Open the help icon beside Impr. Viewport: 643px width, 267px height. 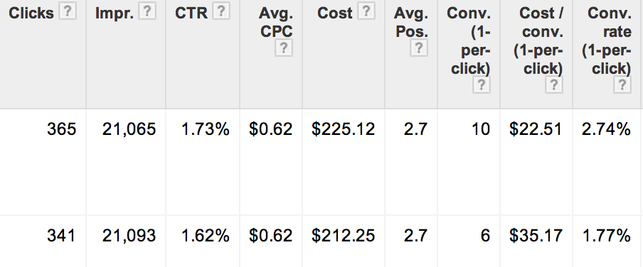point(147,12)
